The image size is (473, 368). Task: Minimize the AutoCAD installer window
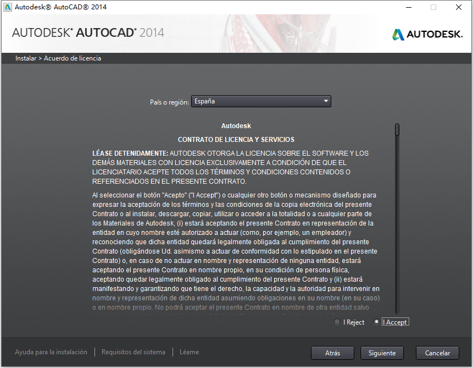tap(409, 7)
